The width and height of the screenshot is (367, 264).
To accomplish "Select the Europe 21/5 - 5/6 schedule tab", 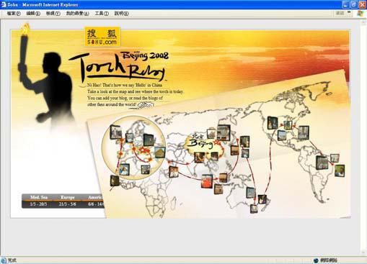I will (x=68, y=201).
